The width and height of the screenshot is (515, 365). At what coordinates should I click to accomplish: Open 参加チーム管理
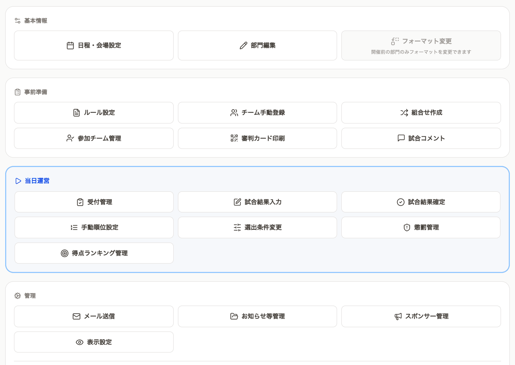pyautogui.click(x=94, y=138)
